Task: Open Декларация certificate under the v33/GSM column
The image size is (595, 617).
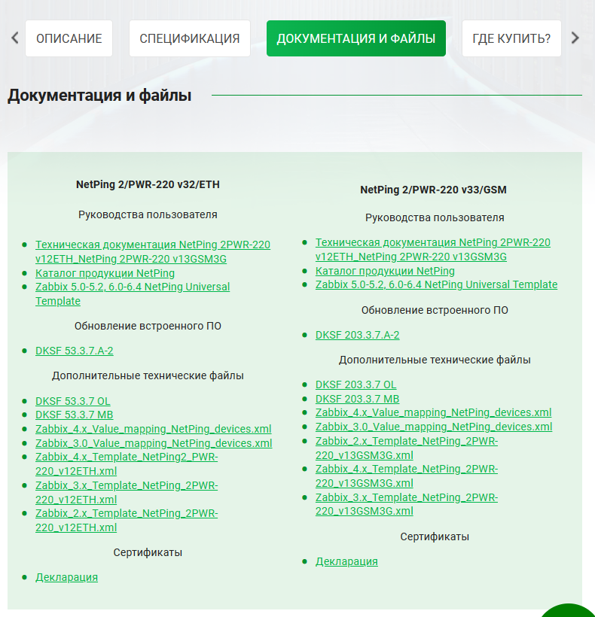Action: pyautogui.click(x=346, y=561)
